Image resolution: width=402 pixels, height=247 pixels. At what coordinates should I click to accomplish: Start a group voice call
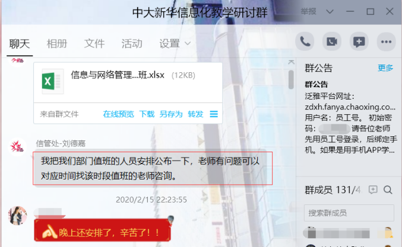point(305,41)
